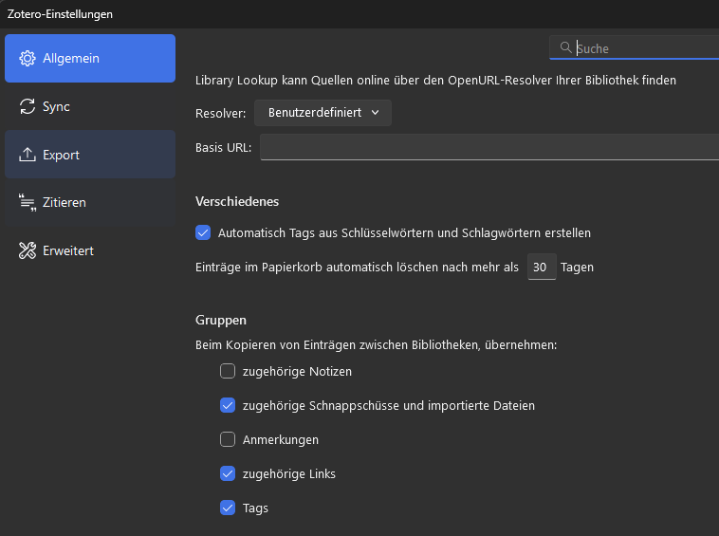Focus the Suche search field

pos(636,47)
